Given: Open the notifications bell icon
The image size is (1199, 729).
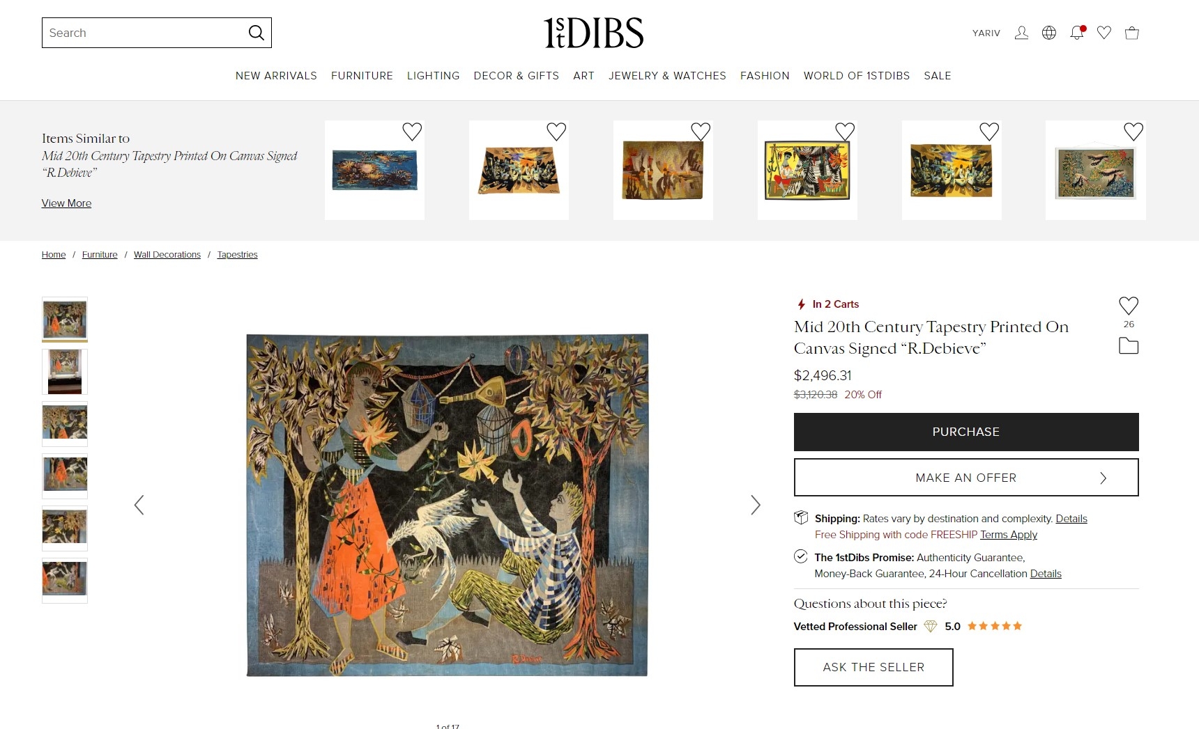Looking at the screenshot, I should click(1077, 33).
